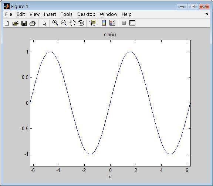Activate the Zoom Out magnifier tool
The height and width of the screenshot is (186, 213).
pos(64,23)
